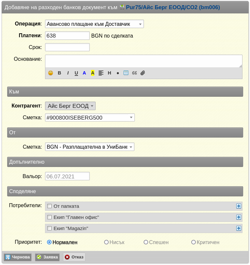
Task: Click the Споделяне section header
Action: point(125,191)
